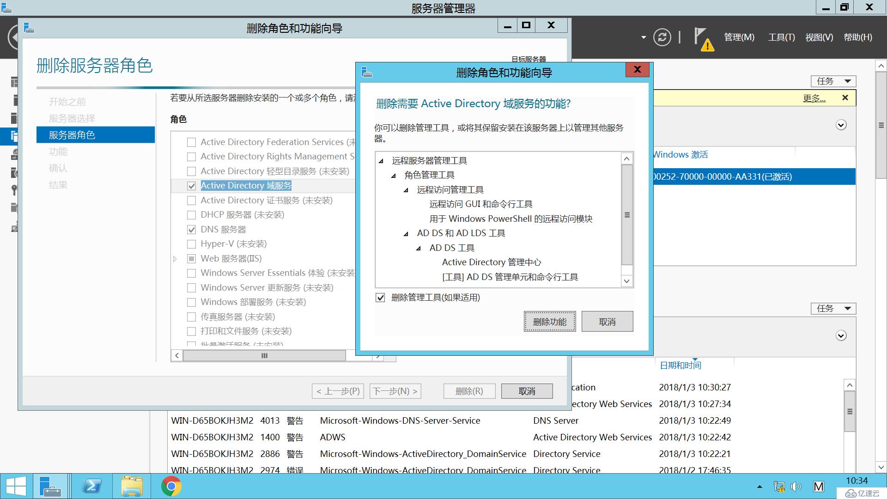Open the upper 任务 dropdown
The width and height of the screenshot is (887, 499).
[x=833, y=81]
